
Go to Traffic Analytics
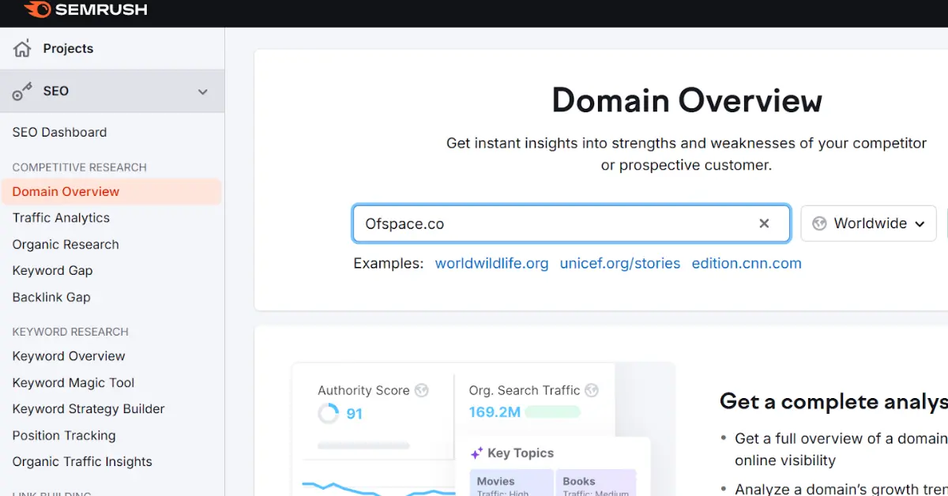61,218
